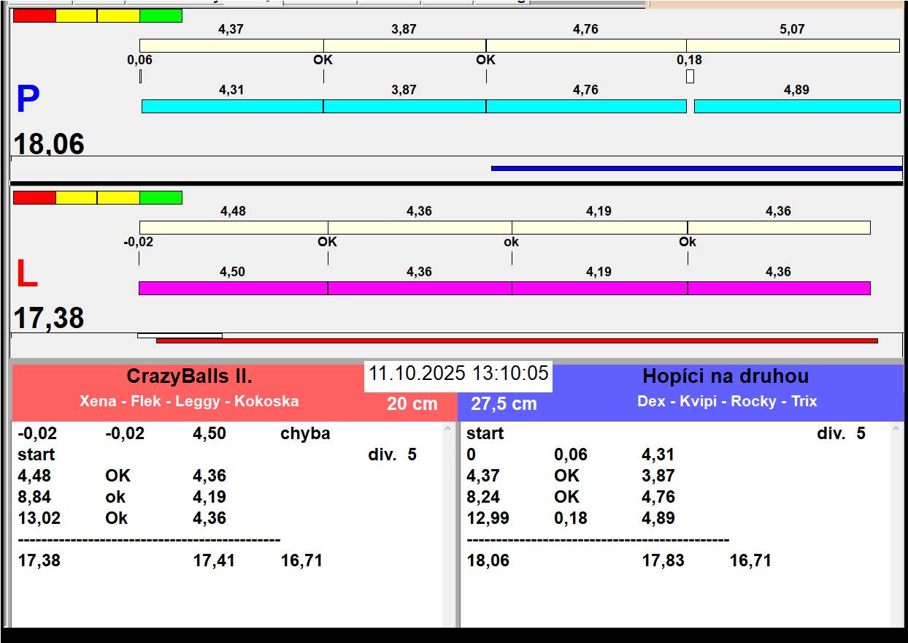Click the green start light in lane P
908x643 pixels.
click(161, 15)
